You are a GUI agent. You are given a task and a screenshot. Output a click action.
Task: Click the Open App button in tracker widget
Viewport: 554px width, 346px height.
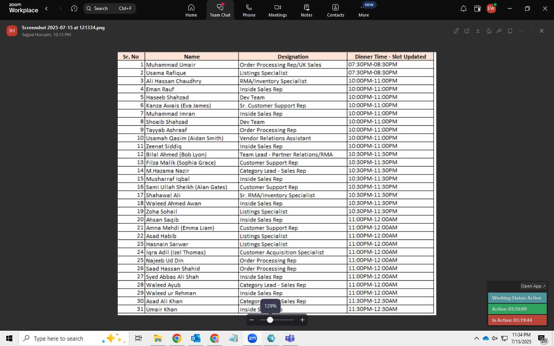pyautogui.click(x=533, y=286)
